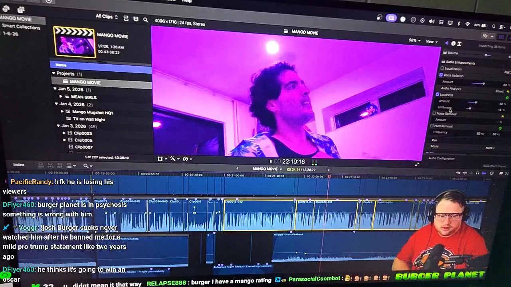Open the 50% viewer zoom dropdown
The height and width of the screenshot is (287, 511).
point(414,41)
